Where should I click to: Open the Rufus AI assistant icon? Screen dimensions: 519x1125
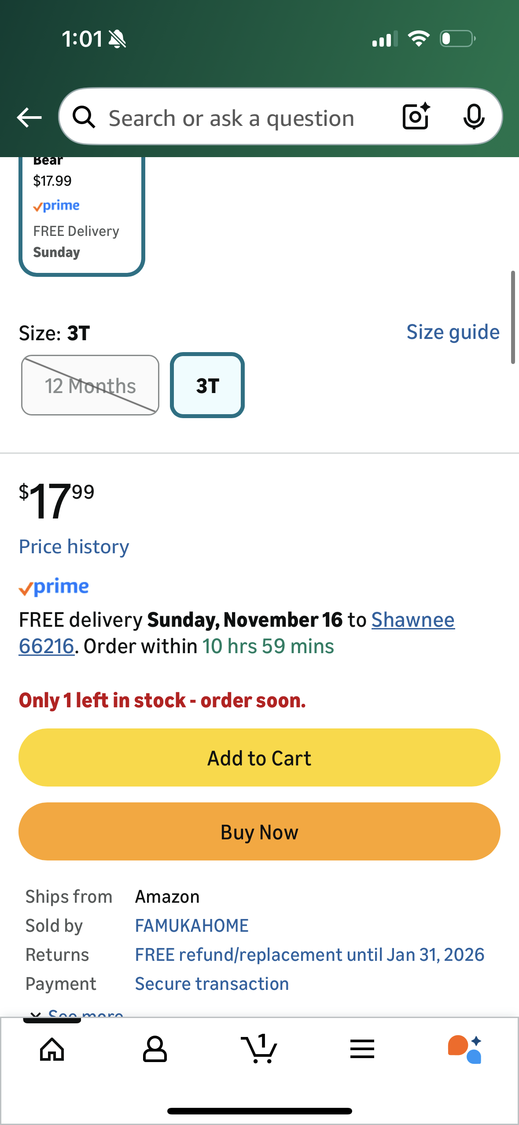click(465, 1049)
